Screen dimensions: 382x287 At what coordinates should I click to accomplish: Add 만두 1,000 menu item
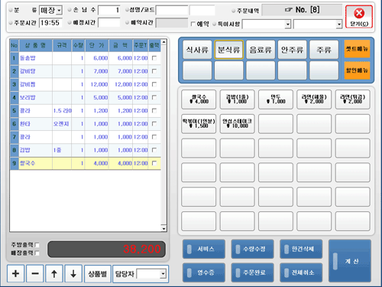[276, 99]
